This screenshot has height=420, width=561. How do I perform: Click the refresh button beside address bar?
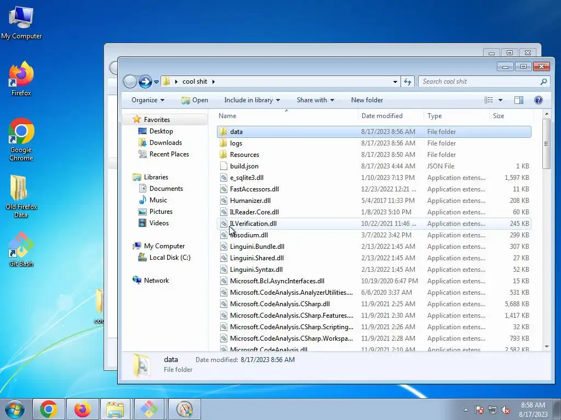click(x=408, y=82)
